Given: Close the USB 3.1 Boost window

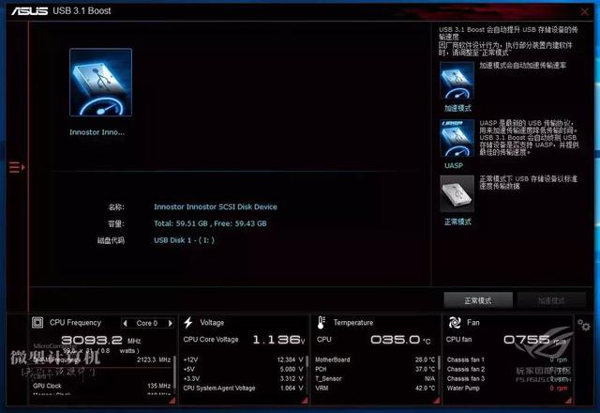Looking at the screenshot, I should pyautogui.click(x=584, y=11).
